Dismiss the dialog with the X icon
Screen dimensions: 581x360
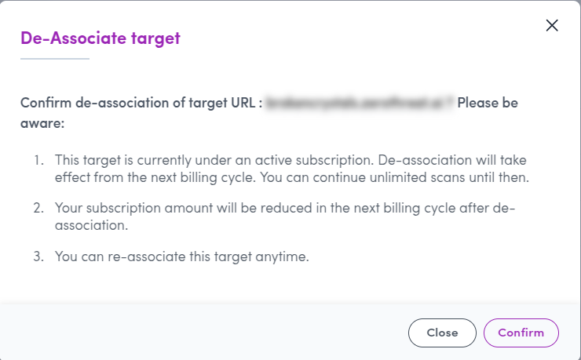[552, 26]
